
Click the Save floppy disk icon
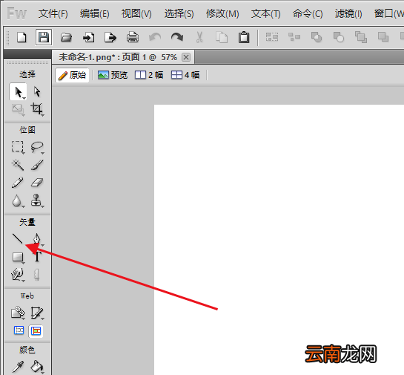[x=44, y=37]
